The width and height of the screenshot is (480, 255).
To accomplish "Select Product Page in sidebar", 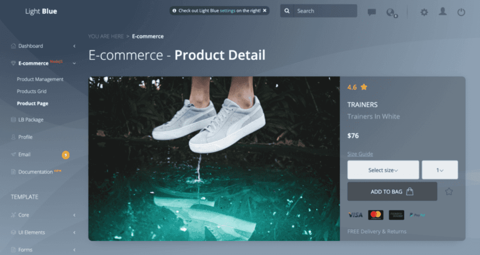I will [x=32, y=104].
